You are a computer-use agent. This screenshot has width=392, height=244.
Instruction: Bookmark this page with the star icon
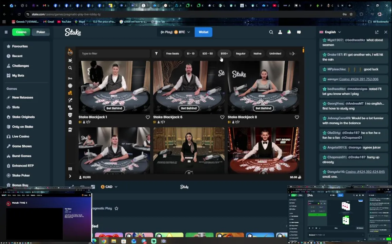point(351,14)
